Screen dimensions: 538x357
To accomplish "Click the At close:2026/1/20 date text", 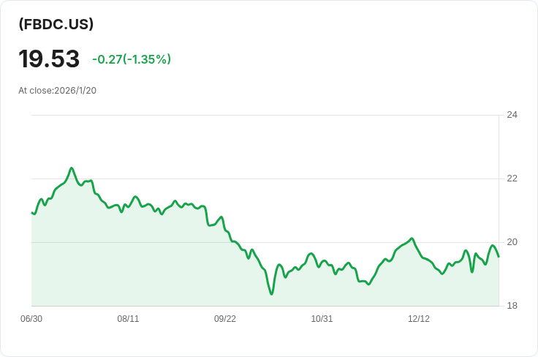I will tap(58, 91).
